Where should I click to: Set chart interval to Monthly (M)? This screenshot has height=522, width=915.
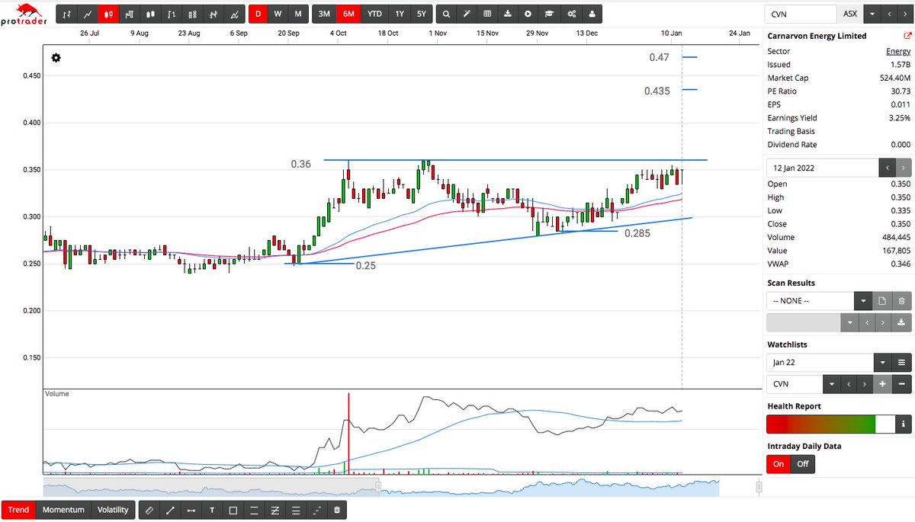(298, 14)
